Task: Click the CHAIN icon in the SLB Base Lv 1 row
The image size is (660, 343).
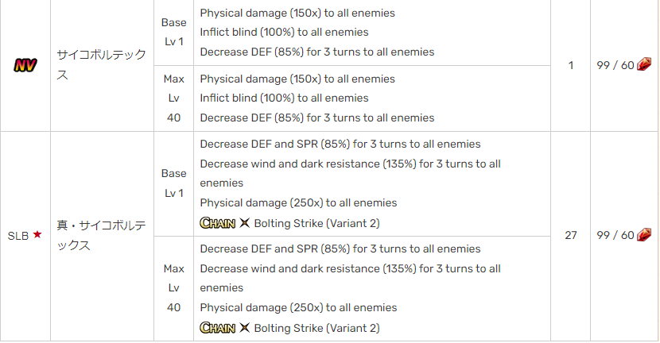Action: (x=217, y=223)
